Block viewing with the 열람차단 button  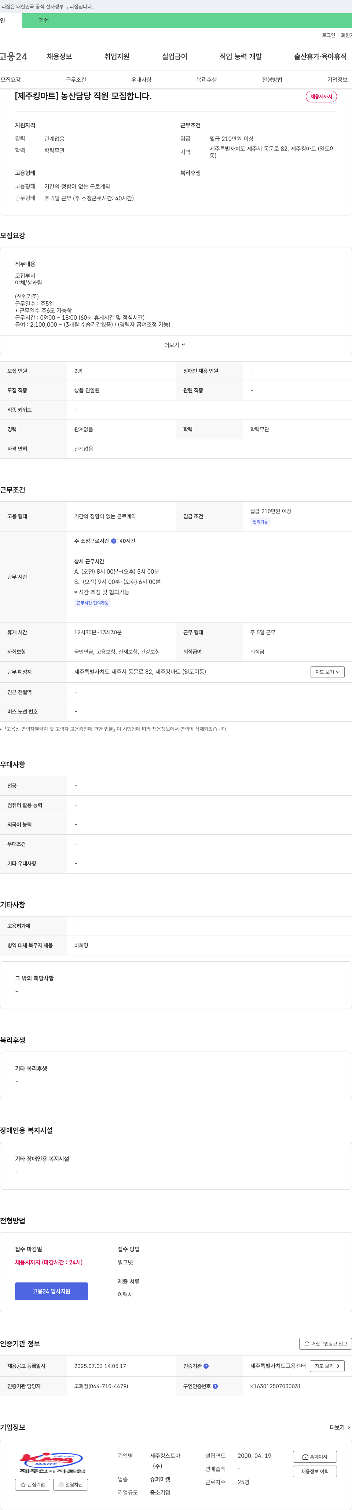coord(70,1485)
